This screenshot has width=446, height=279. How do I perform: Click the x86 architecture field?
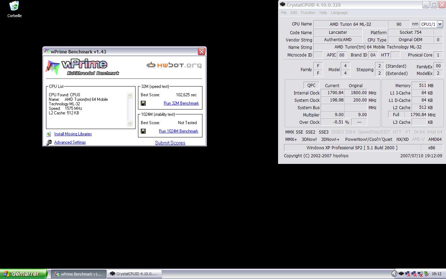click(x=431, y=148)
